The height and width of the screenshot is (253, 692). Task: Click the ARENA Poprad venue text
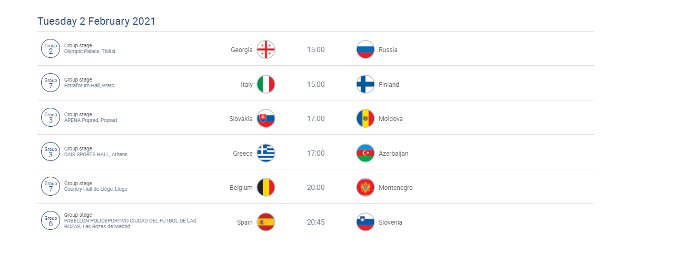coord(91,120)
